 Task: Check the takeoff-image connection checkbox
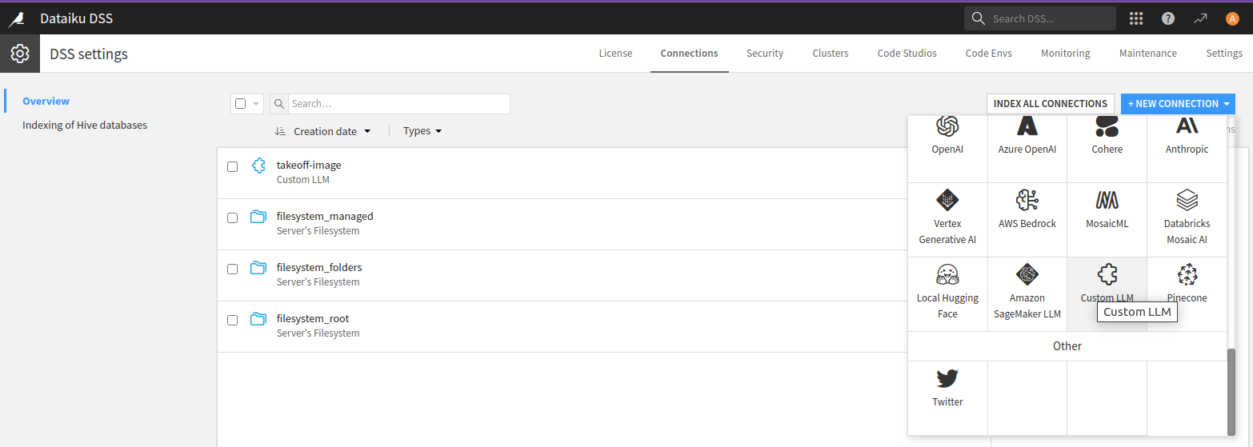tap(232, 166)
